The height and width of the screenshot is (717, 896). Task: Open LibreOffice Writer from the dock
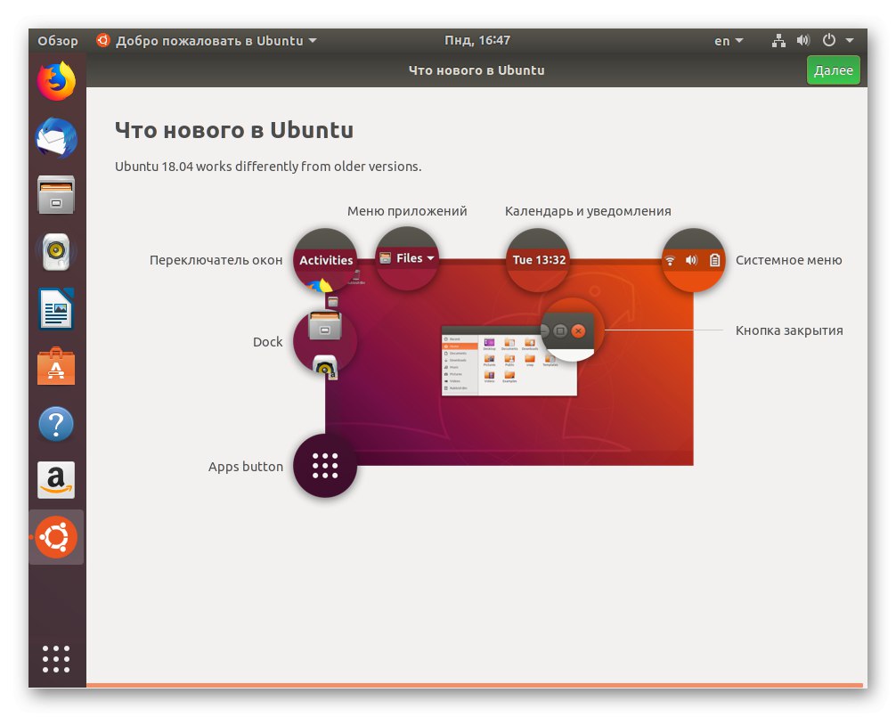tap(56, 309)
